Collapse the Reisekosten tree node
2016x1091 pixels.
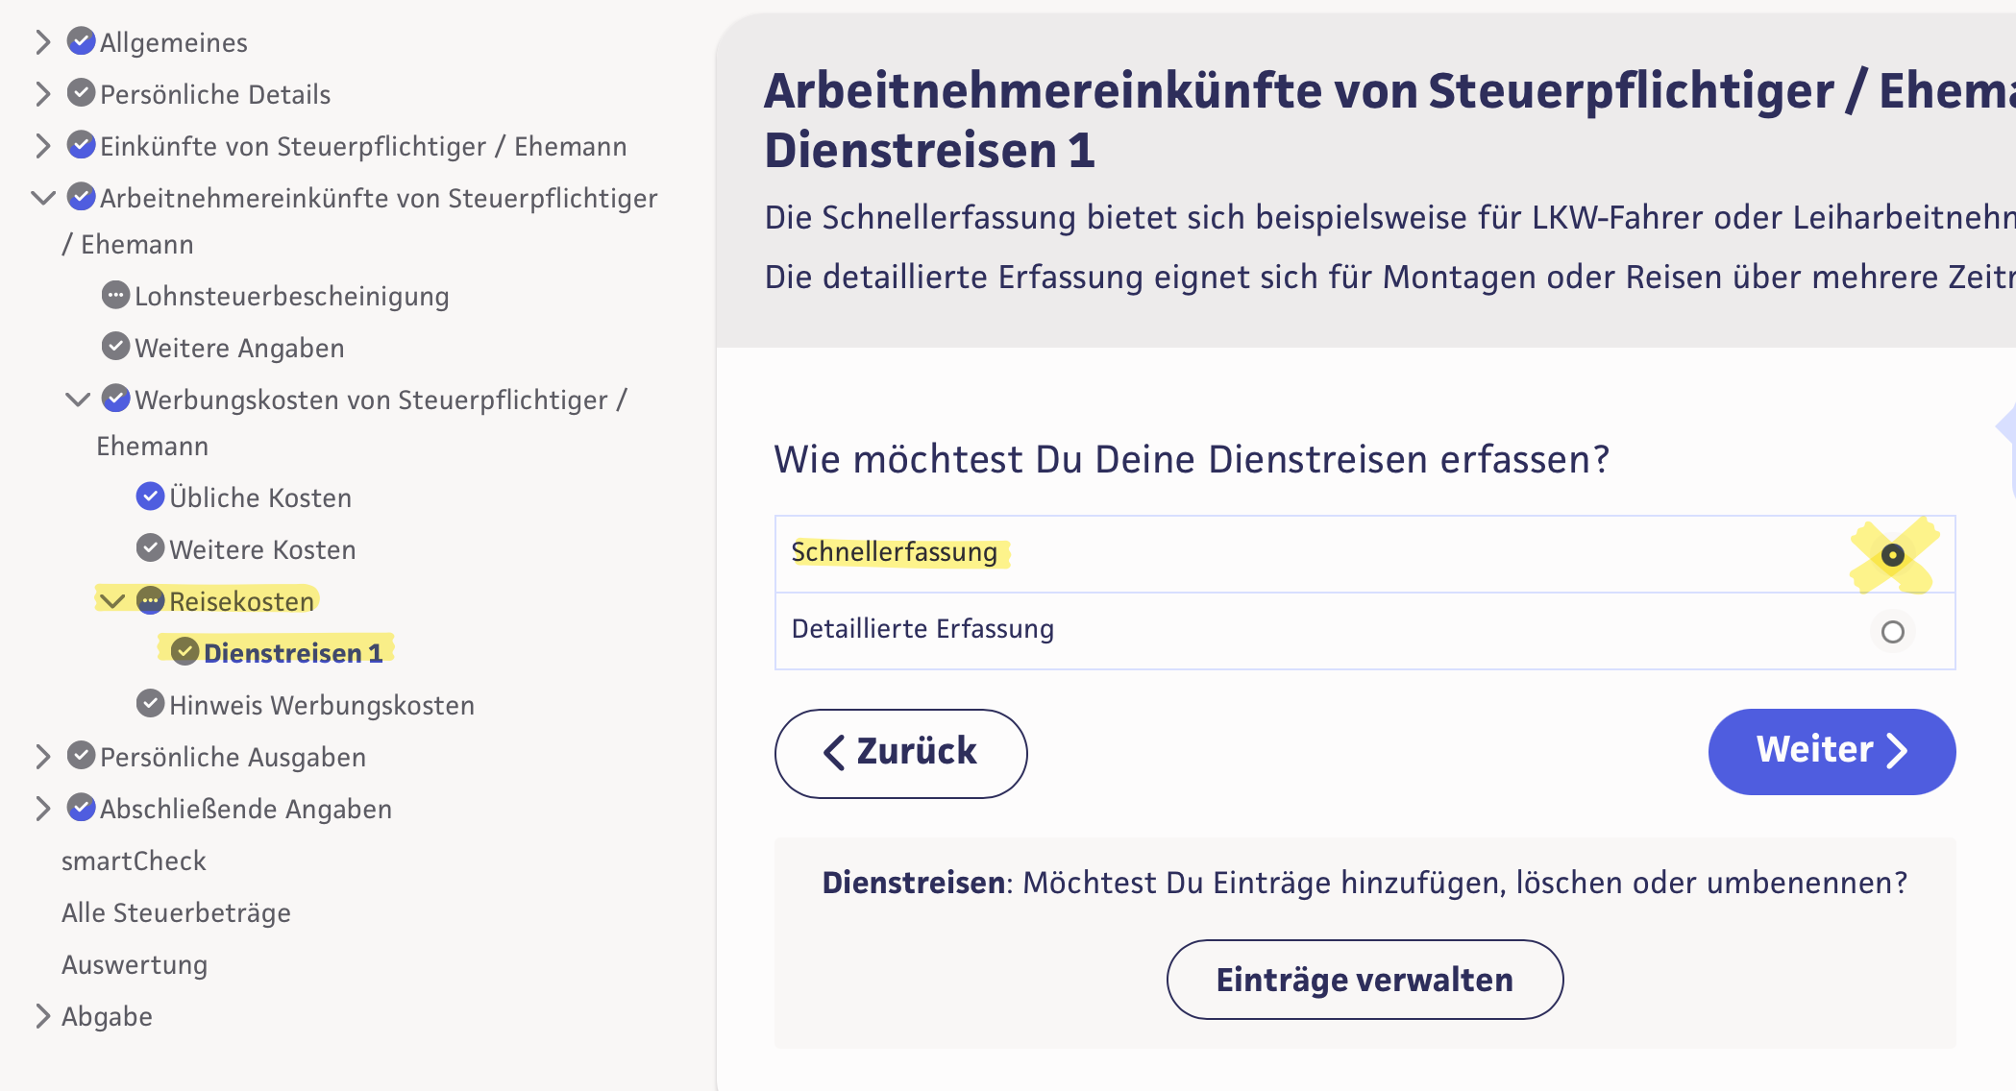click(x=113, y=601)
